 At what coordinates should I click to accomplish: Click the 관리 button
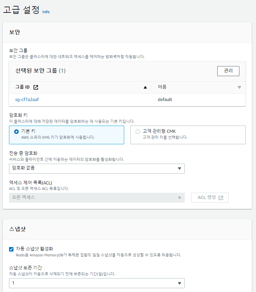pos(228,71)
